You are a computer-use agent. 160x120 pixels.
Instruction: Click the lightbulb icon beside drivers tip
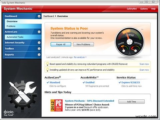(47, 70)
